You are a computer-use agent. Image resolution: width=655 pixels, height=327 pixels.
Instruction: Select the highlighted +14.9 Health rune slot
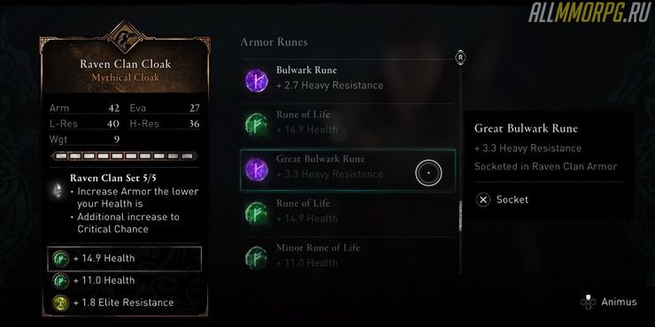point(125,259)
